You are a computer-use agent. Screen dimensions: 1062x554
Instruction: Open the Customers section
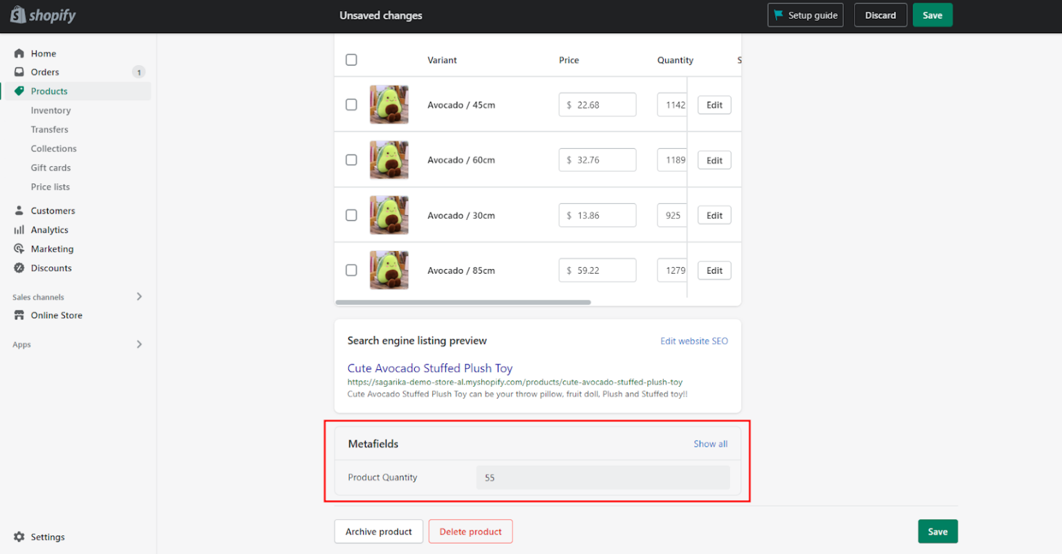click(53, 210)
